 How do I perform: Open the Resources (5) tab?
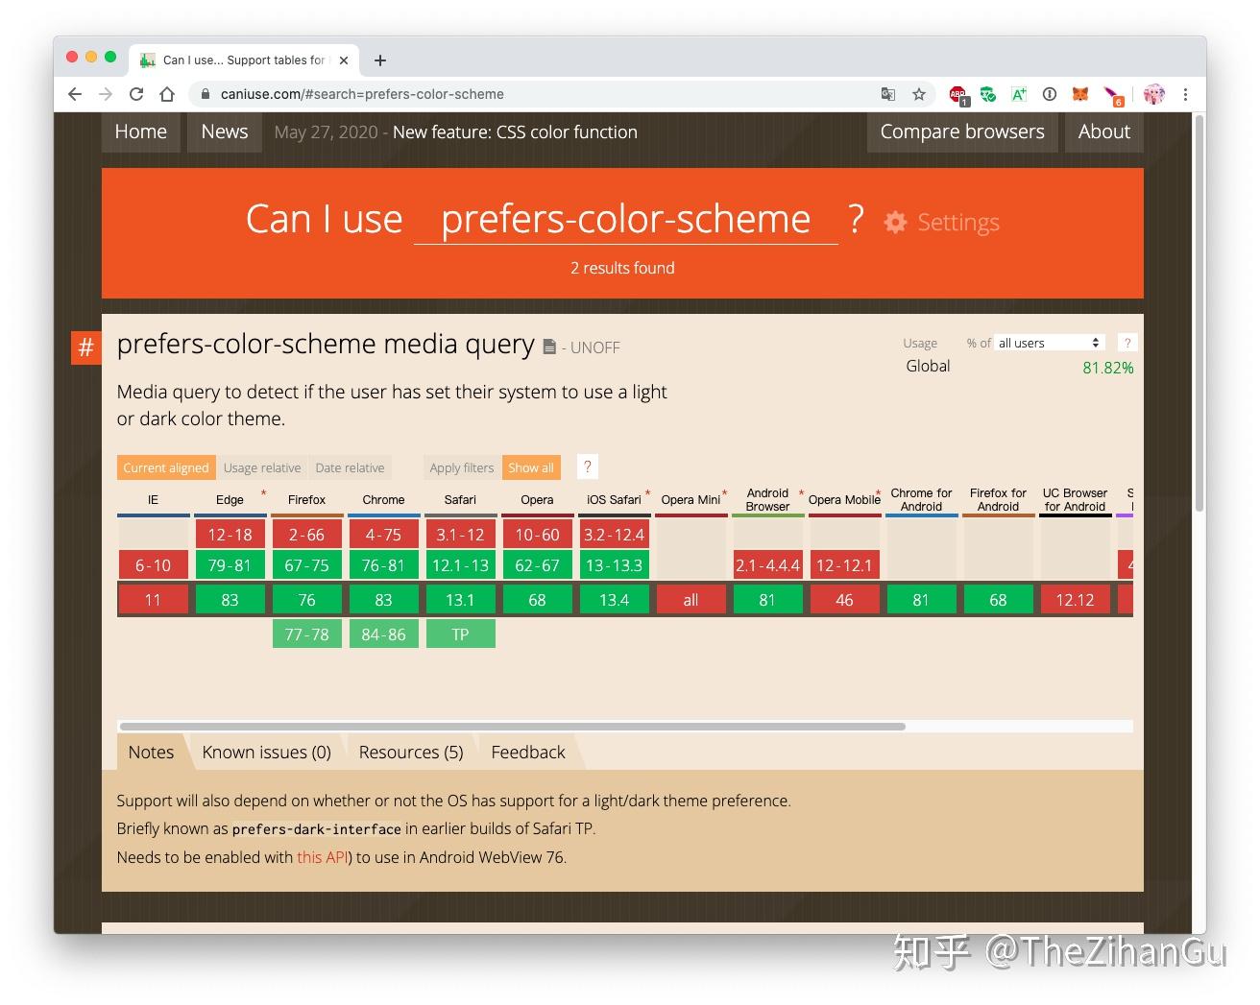(x=410, y=752)
